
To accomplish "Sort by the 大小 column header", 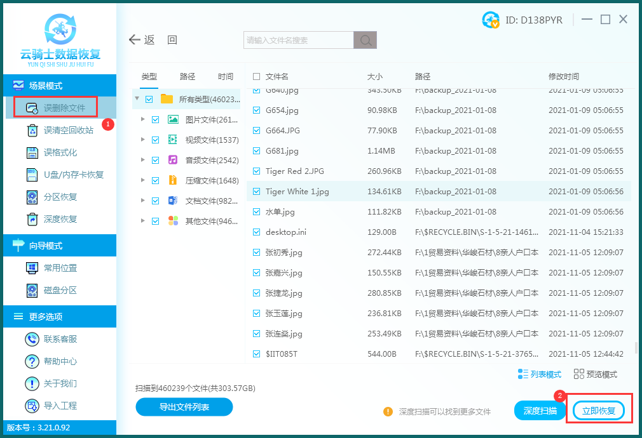I will tap(374, 76).
